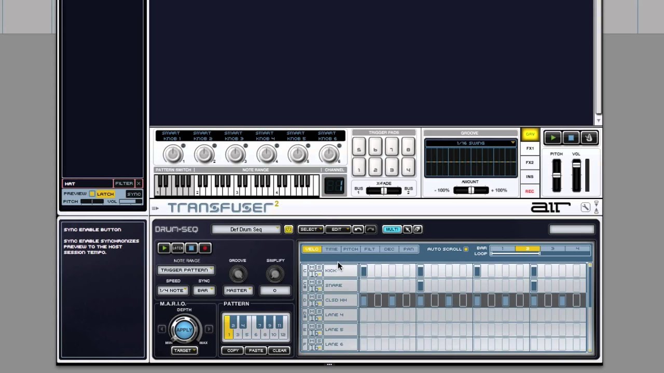Select bar 3 in the BAR selector
Image resolution: width=664 pixels, height=373 pixels.
point(552,249)
